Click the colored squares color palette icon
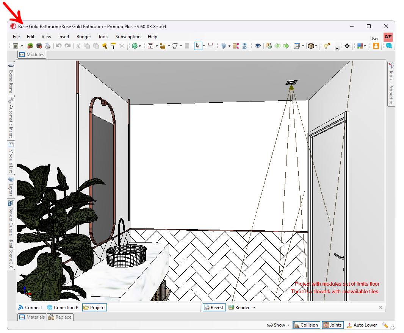 [360, 46]
